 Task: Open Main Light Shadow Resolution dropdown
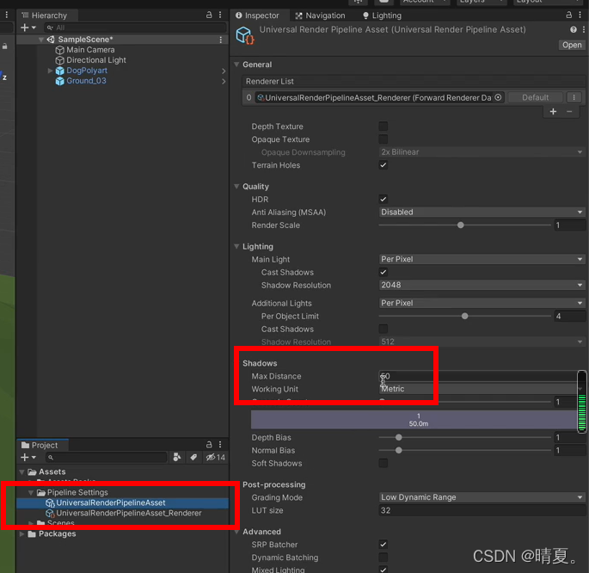tap(482, 285)
